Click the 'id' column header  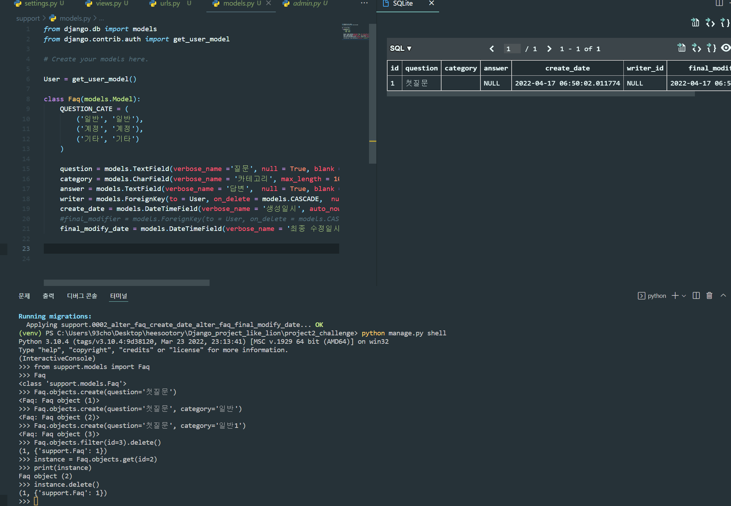pyautogui.click(x=395, y=68)
